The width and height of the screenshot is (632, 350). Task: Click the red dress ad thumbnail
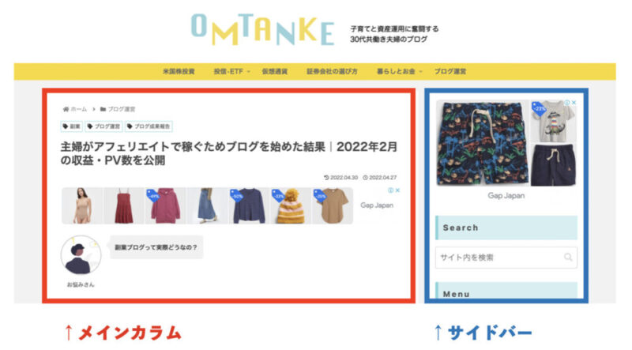pos(124,205)
